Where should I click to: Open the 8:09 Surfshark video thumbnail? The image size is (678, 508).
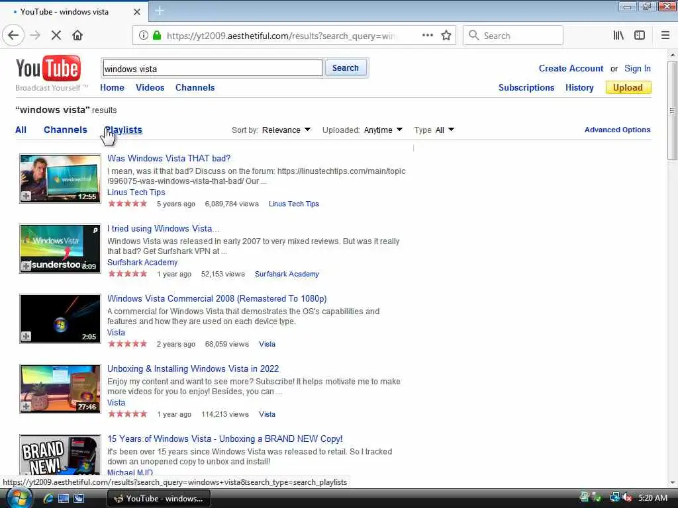(x=60, y=249)
